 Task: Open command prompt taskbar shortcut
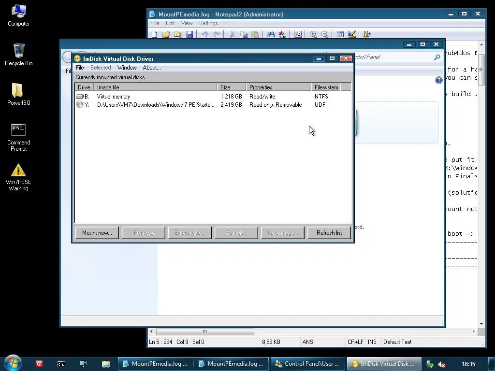tap(61, 364)
